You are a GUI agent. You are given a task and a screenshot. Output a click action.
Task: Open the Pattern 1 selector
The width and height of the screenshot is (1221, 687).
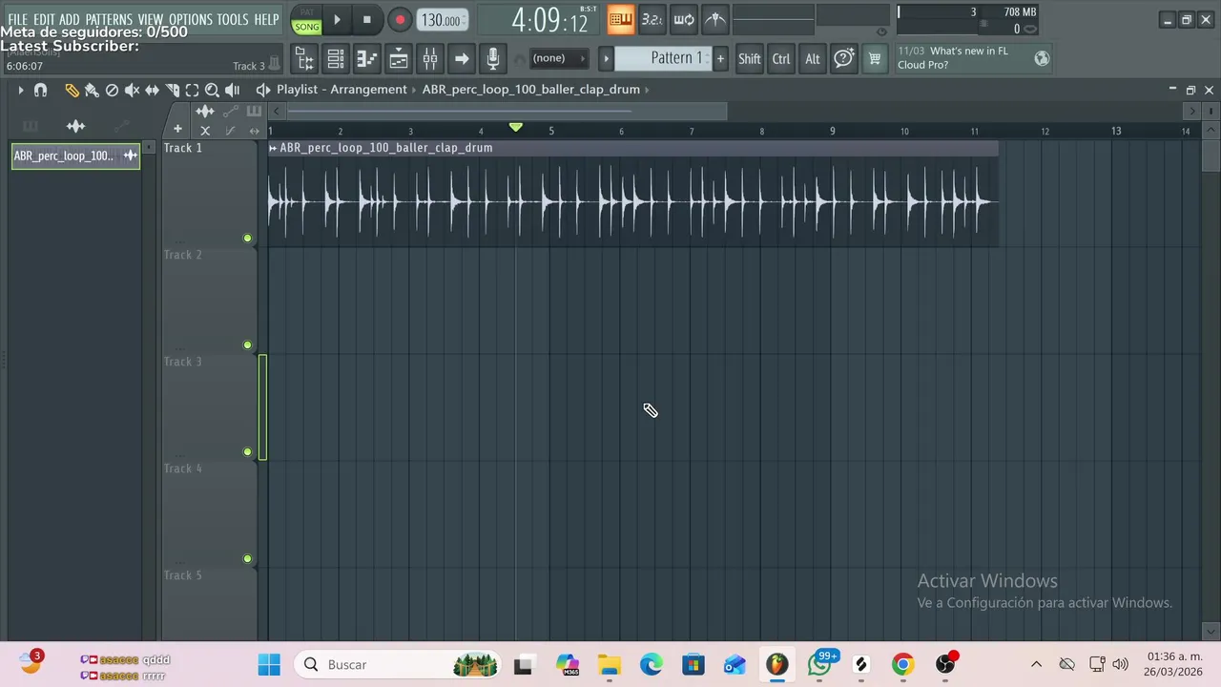point(664,58)
